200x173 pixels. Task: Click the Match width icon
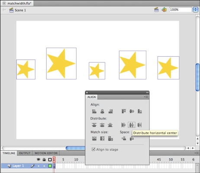[94, 138]
